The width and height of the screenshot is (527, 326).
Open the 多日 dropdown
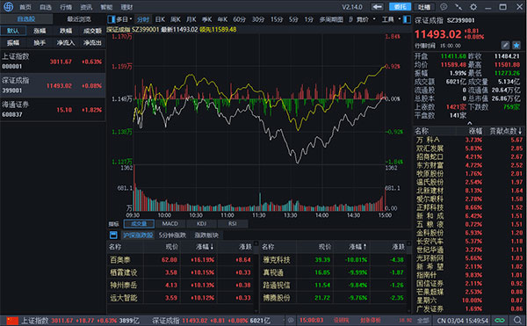click(125, 19)
